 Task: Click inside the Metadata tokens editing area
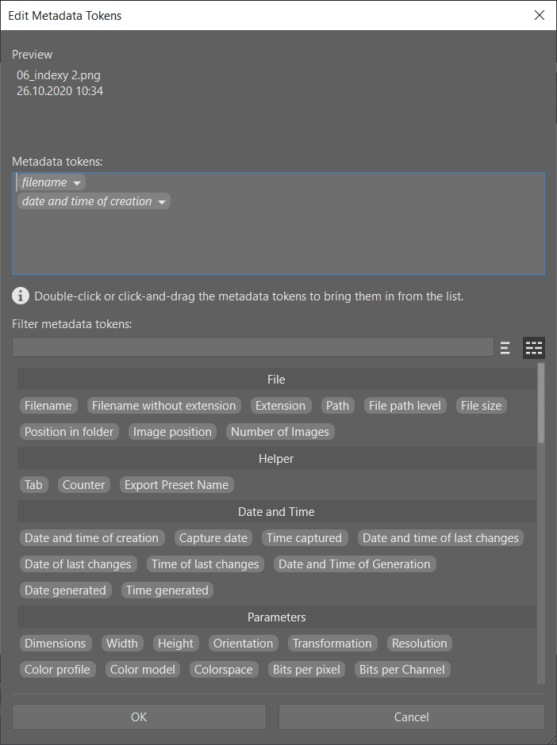tap(278, 242)
